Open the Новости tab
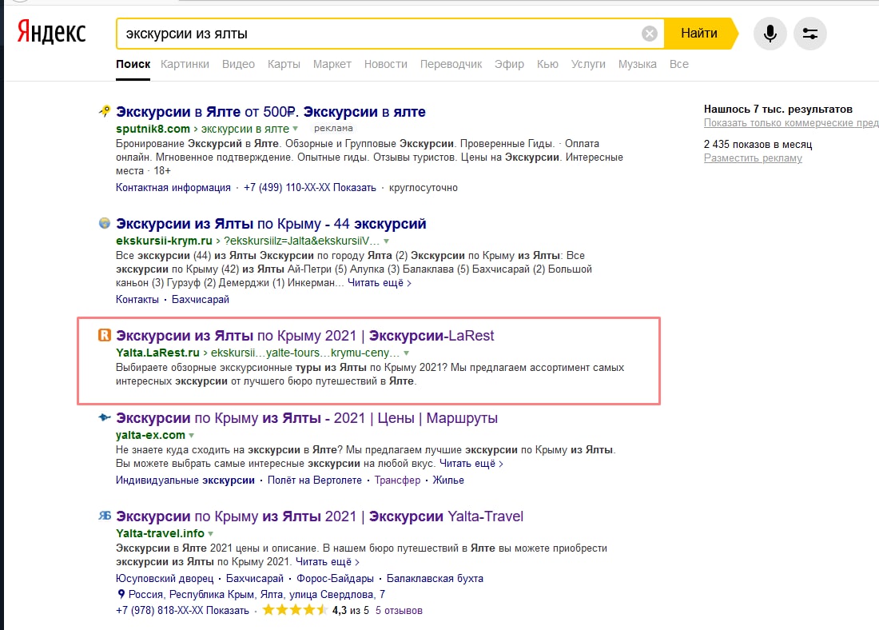The height and width of the screenshot is (630, 879). click(x=386, y=64)
